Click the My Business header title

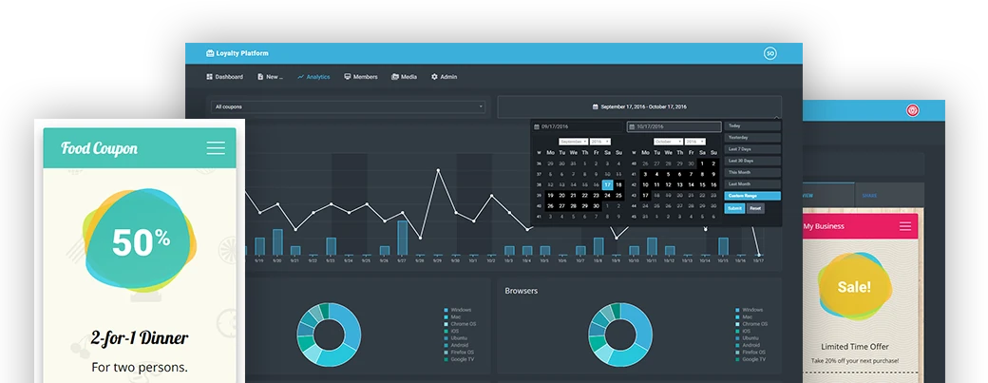coord(824,226)
